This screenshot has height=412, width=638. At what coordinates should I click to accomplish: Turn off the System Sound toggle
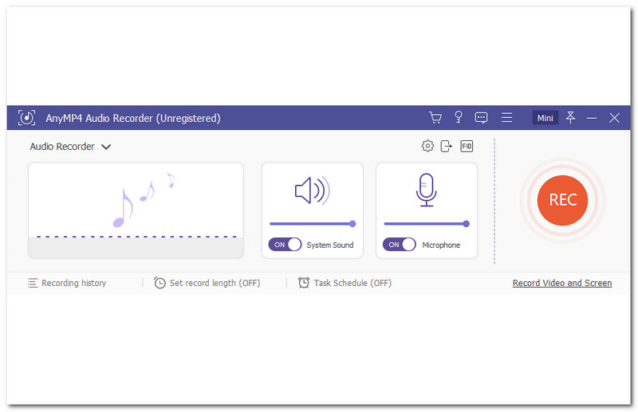click(x=285, y=245)
